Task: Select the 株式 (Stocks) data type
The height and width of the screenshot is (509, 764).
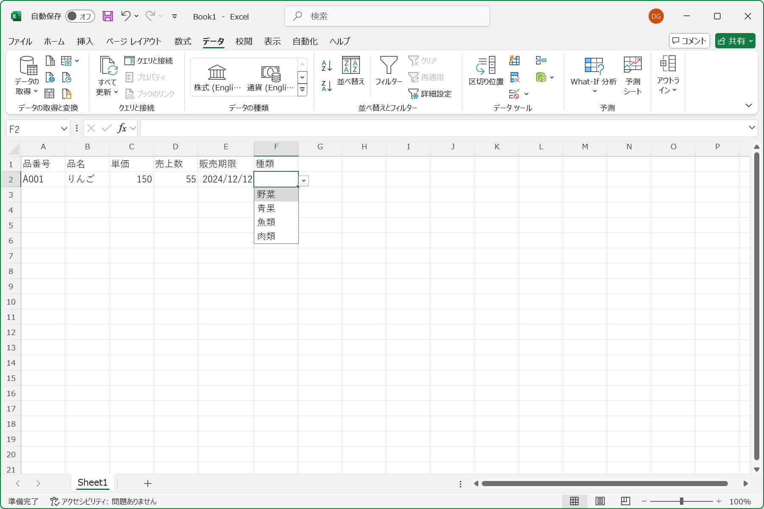Action: click(217, 78)
